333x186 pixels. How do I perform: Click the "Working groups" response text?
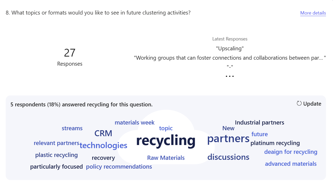(230, 58)
